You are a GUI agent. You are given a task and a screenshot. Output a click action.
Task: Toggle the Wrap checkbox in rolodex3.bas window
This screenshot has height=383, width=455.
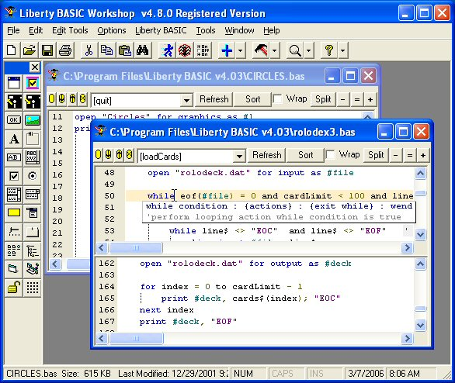[330, 155]
